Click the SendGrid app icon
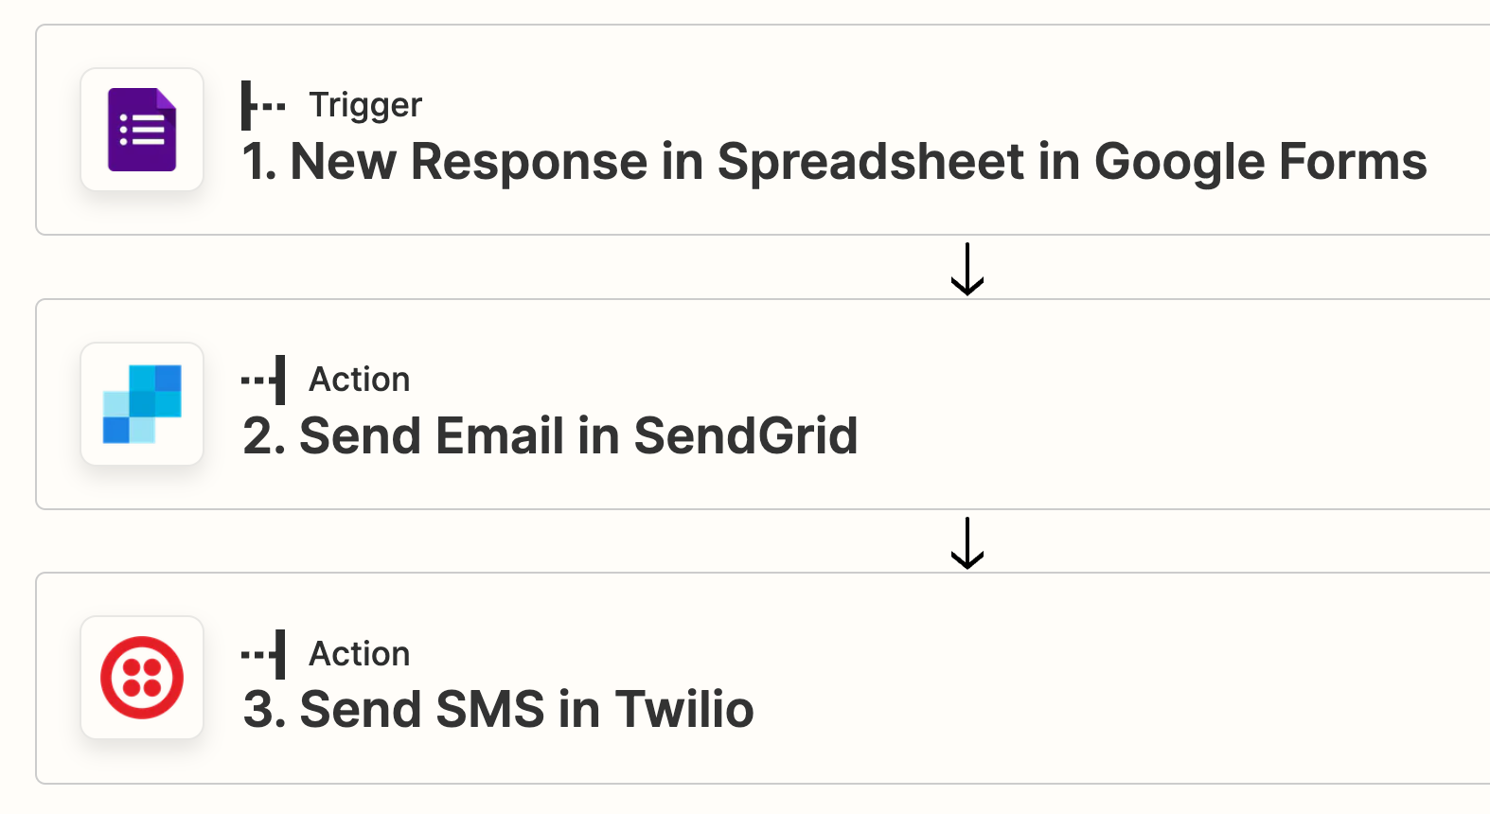The image size is (1490, 814). coord(142,404)
